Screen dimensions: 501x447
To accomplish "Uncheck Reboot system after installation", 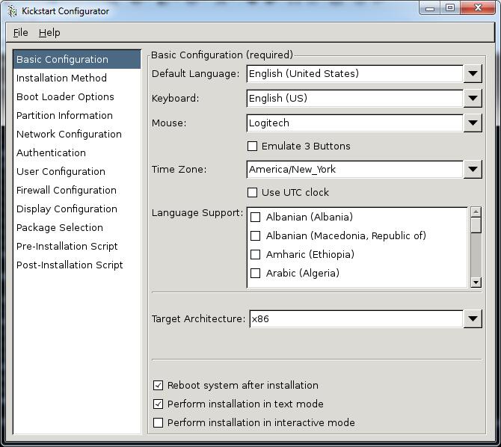I will (158, 385).
